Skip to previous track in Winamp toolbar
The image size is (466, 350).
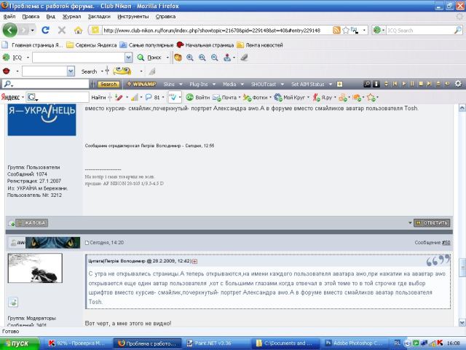(x=395, y=84)
